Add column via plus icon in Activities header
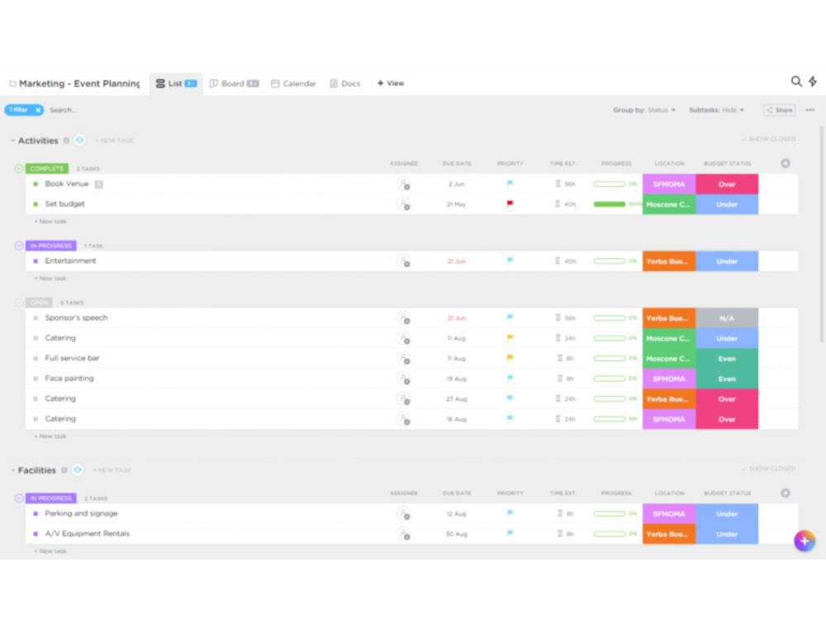Viewport: 826px width, 620px height. [785, 164]
